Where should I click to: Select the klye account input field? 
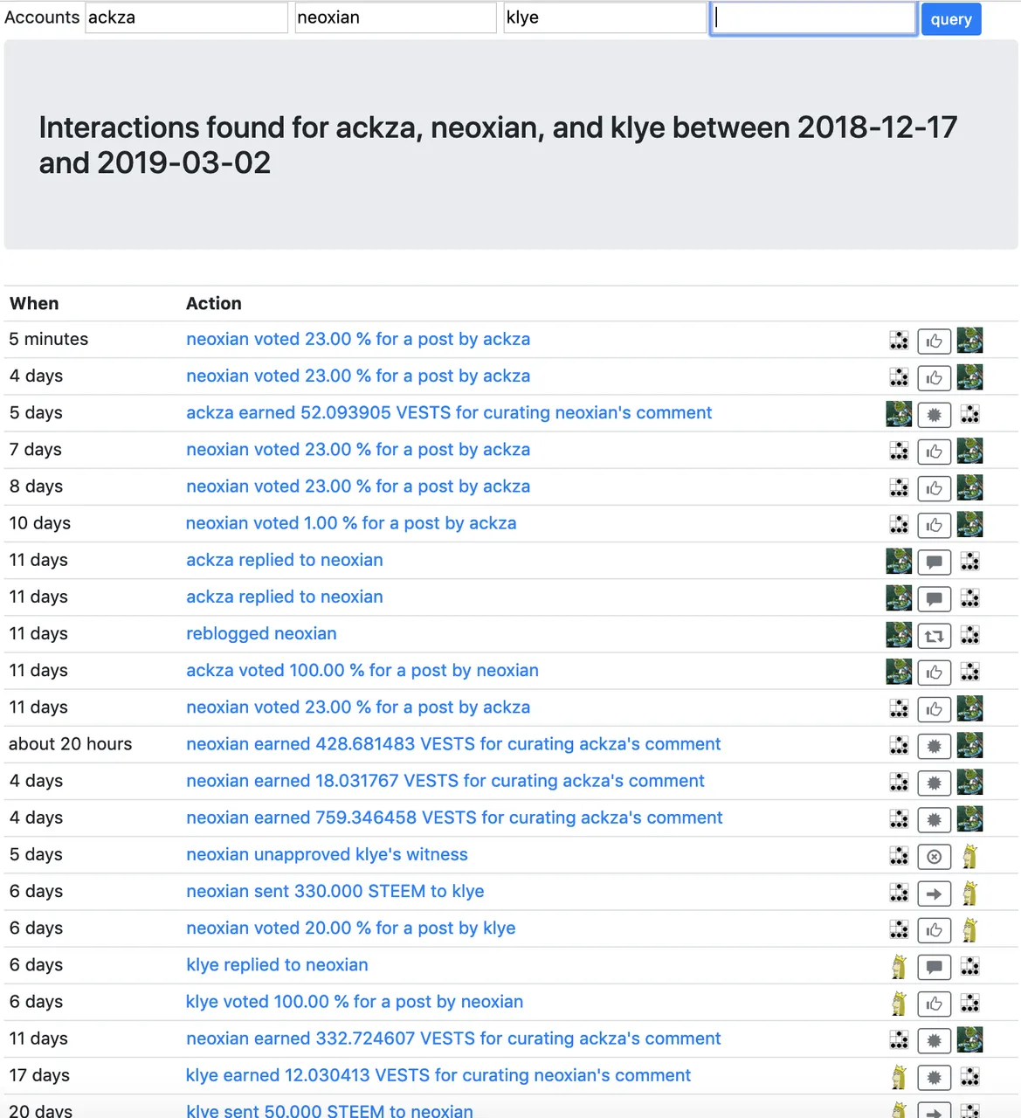point(604,18)
